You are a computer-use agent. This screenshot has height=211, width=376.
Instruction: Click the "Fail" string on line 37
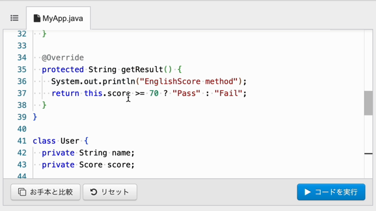[x=229, y=93]
